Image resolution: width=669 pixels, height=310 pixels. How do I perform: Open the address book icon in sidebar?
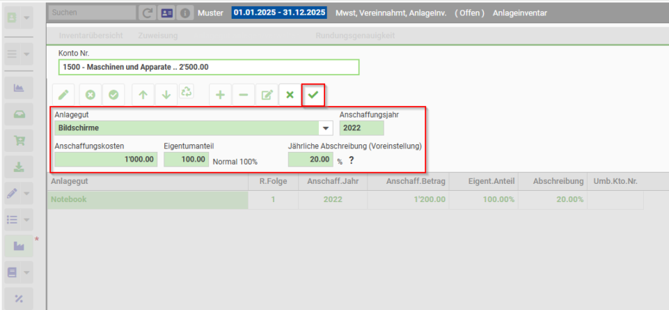click(x=13, y=18)
